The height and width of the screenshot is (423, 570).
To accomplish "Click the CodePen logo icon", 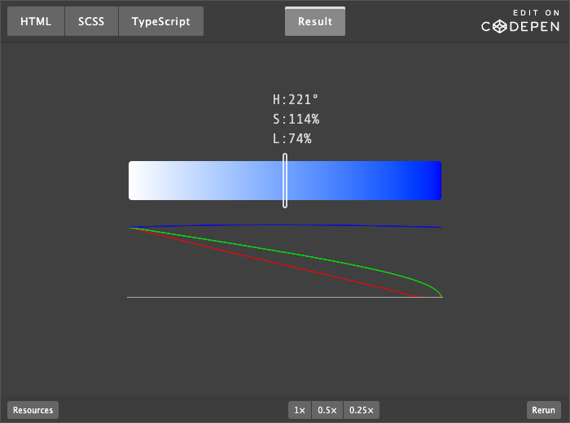I will tap(500, 27).
